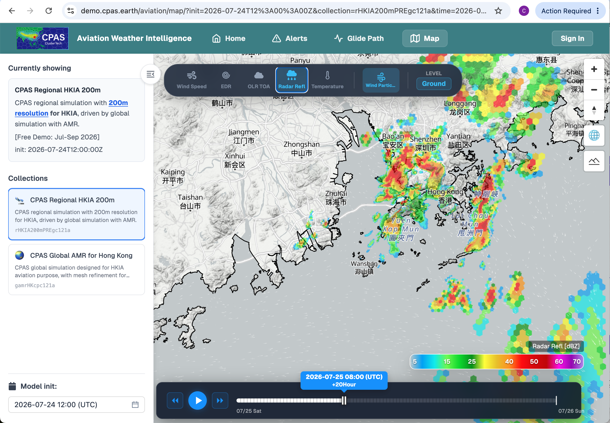Switch to the OLR TOA layer

259,80
